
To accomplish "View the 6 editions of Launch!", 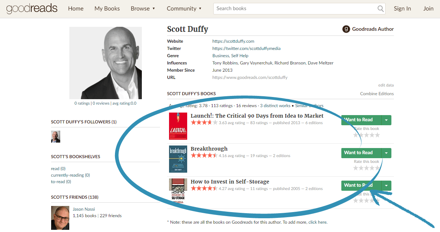I will pyautogui.click(x=314, y=123).
